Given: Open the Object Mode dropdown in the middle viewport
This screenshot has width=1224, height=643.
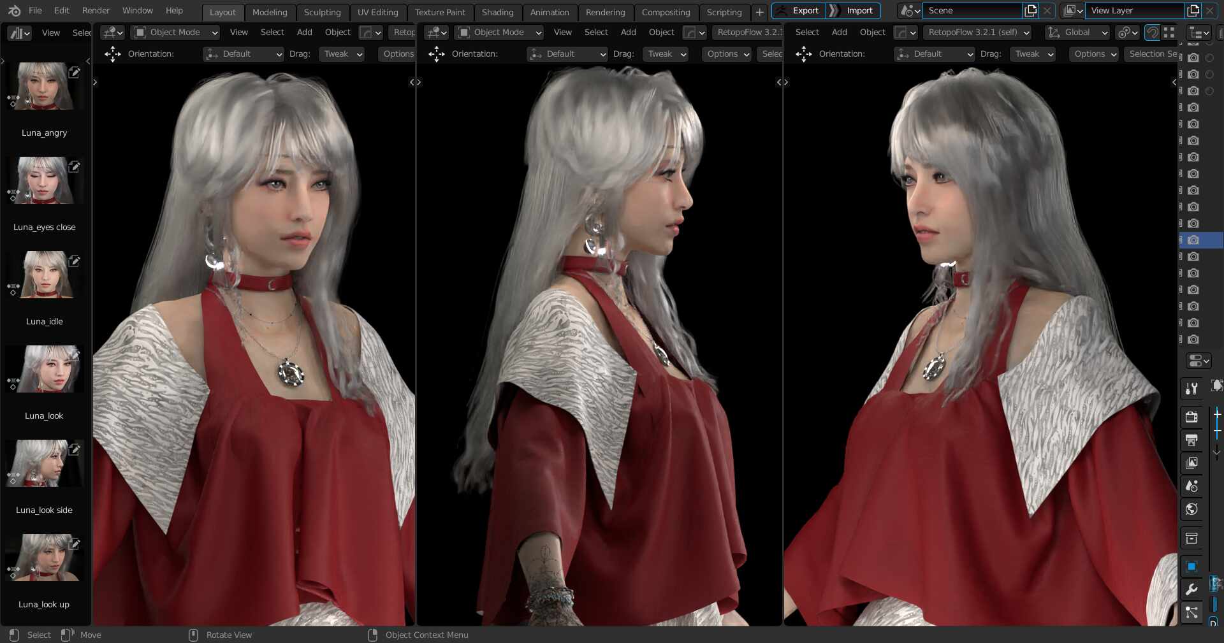Looking at the screenshot, I should 498,33.
